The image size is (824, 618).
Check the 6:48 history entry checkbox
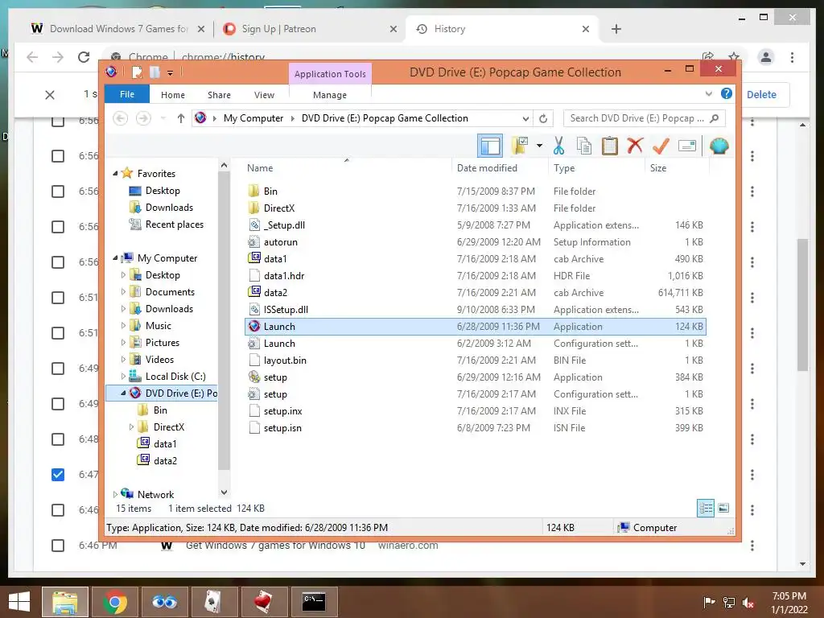coord(58,439)
